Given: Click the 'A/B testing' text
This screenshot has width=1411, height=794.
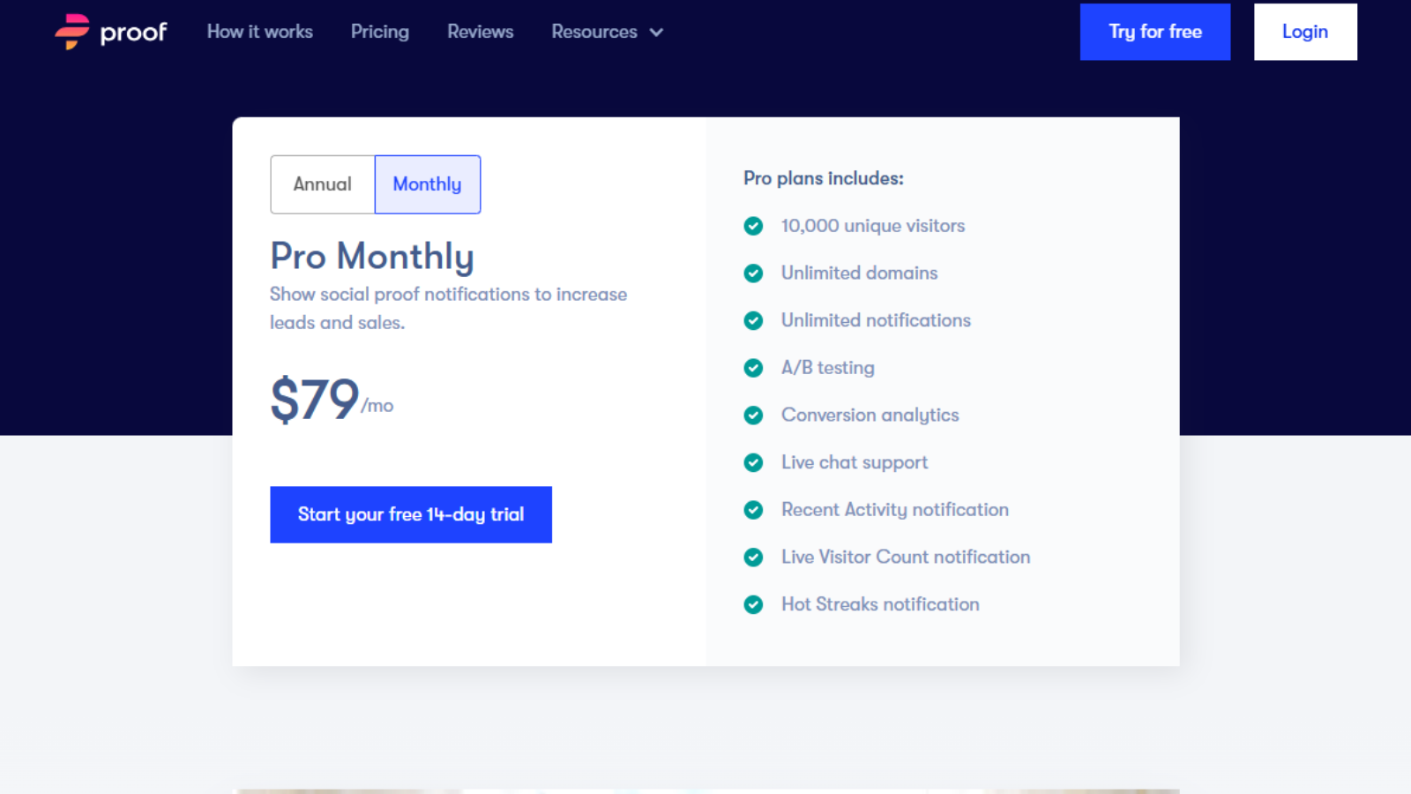Looking at the screenshot, I should click(828, 368).
